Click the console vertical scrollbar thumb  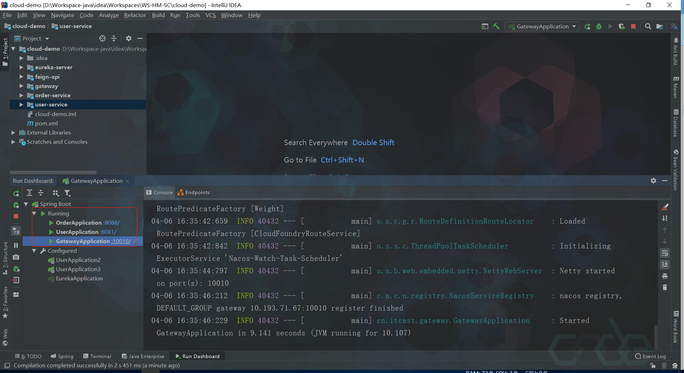coord(656,338)
